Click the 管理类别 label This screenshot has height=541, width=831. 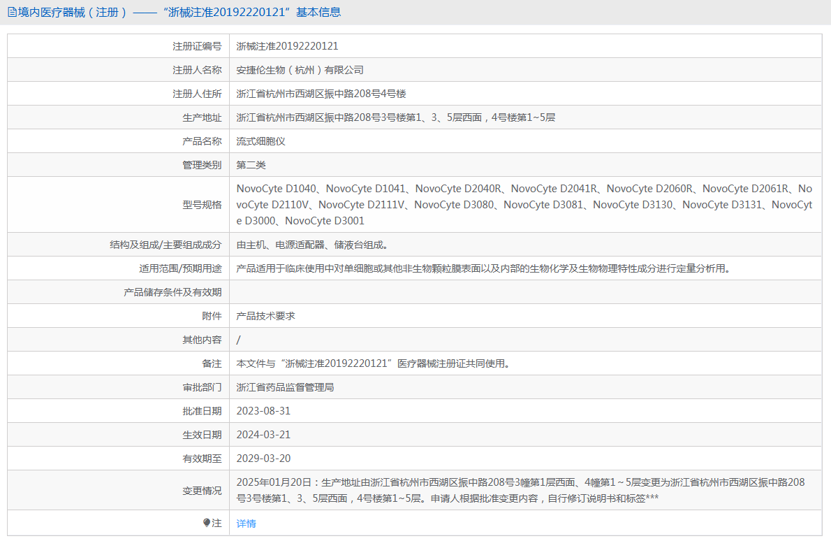coord(202,165)
